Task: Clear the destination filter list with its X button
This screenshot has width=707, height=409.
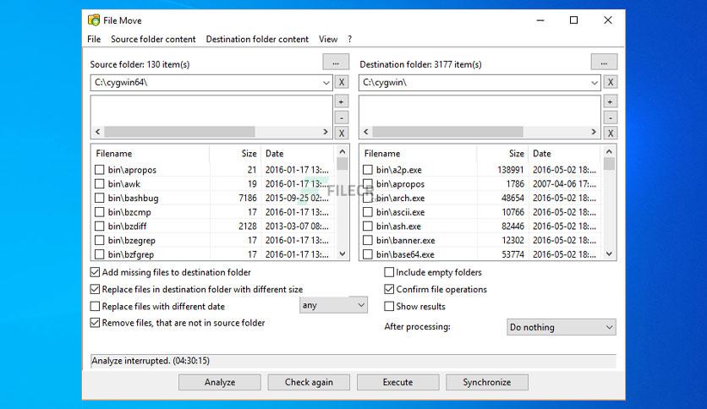Action: pyautogui.click(x=610, y=133)
